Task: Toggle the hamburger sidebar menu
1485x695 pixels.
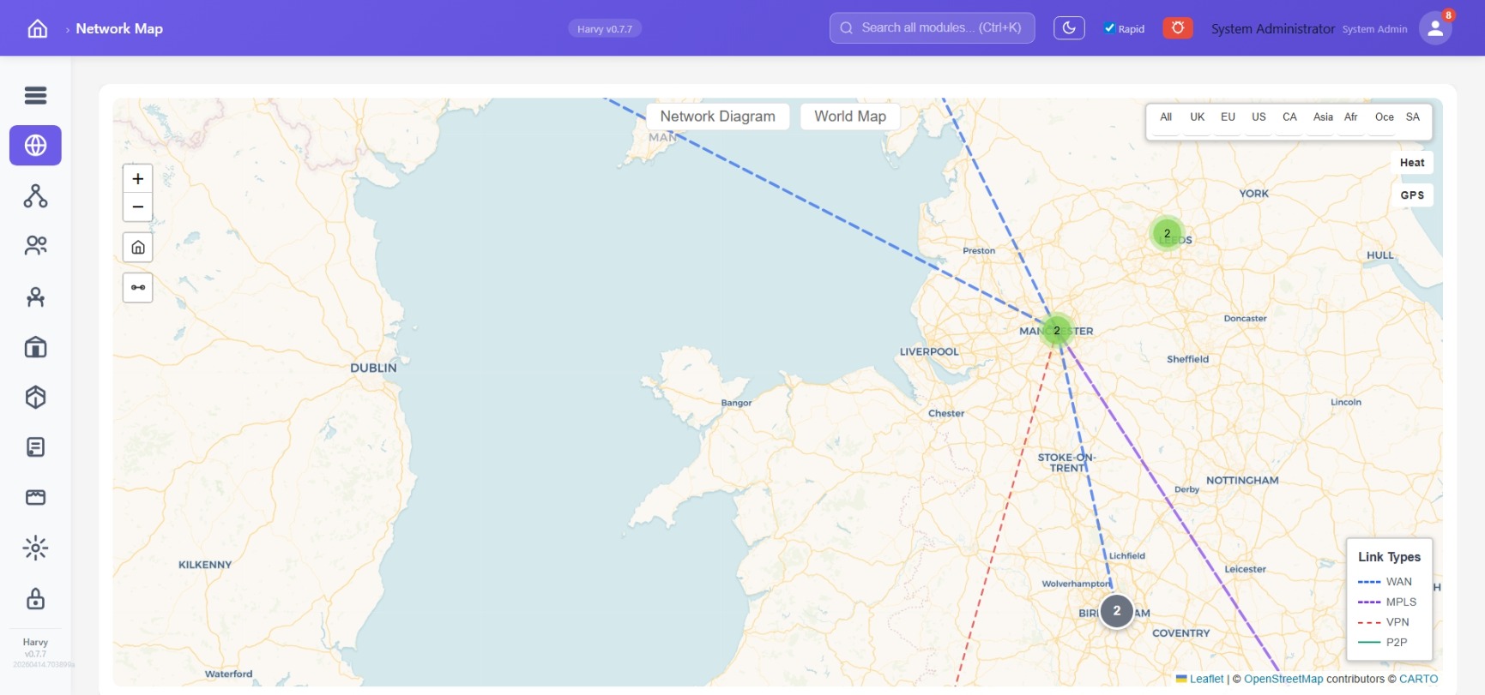Action: coord(35,95)
